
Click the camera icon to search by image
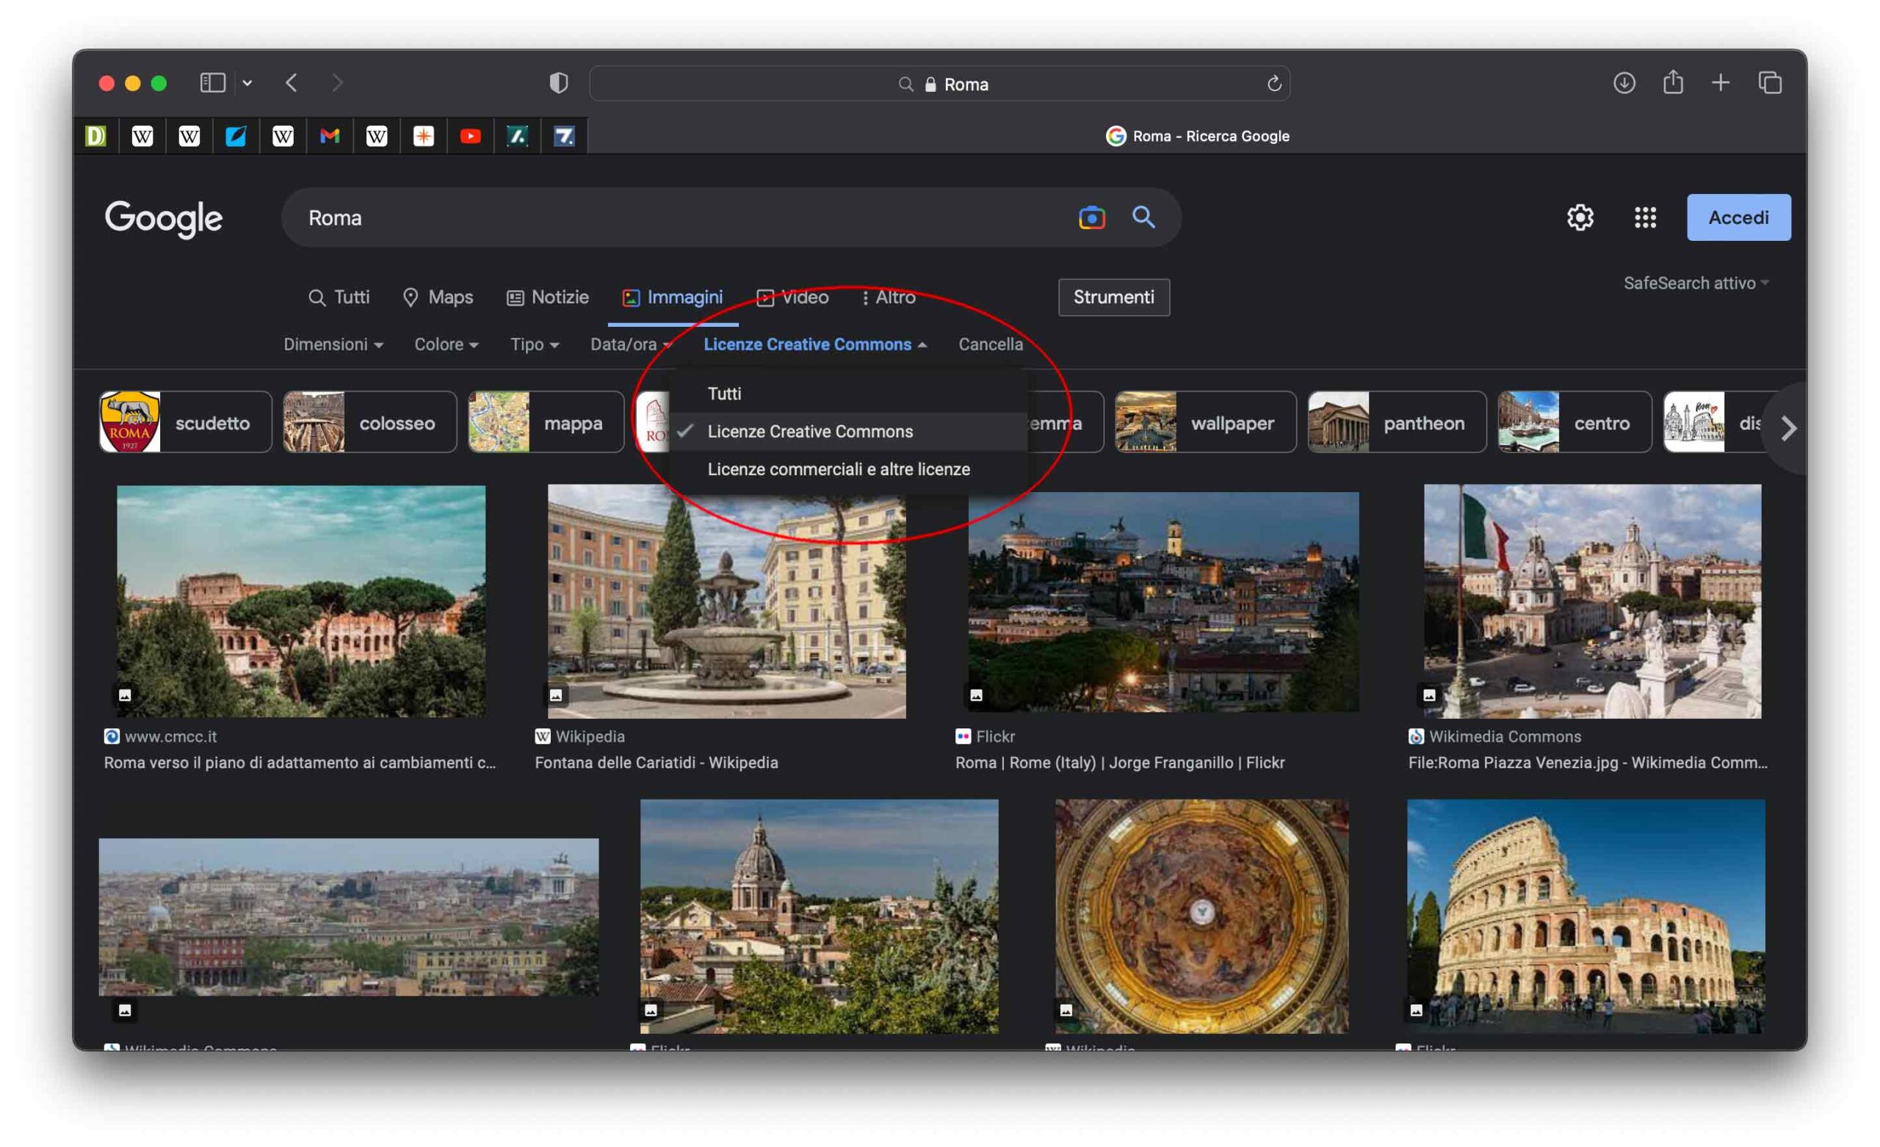pos(1091,217)
